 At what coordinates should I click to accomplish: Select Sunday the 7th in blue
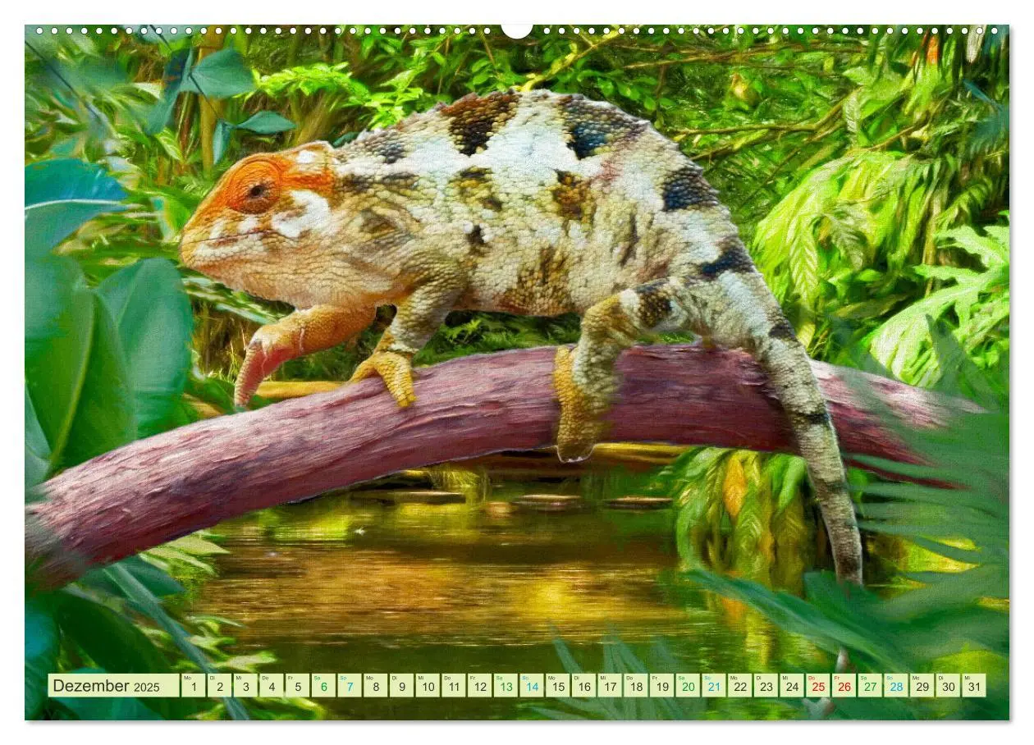click(350, 686)
